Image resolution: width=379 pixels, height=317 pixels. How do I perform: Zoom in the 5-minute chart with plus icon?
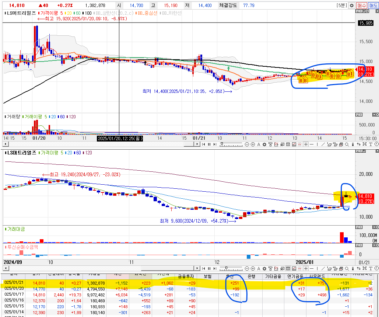[253, 144]
